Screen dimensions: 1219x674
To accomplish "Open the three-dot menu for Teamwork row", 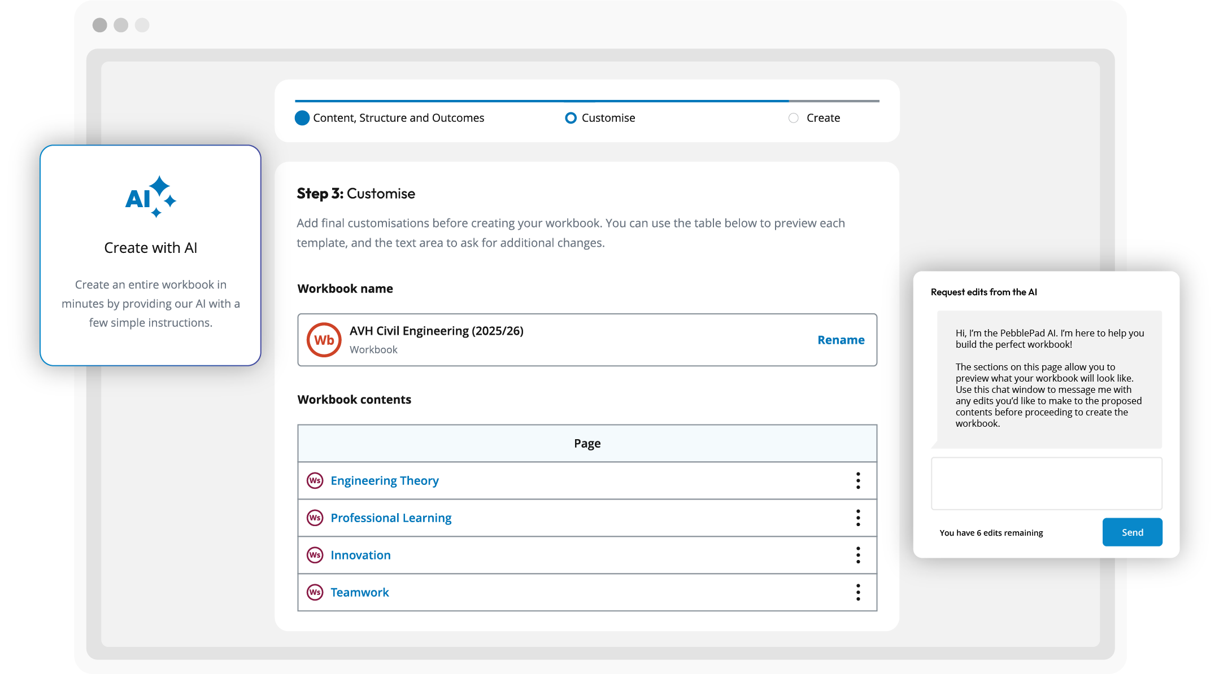I will click(858, 592).
